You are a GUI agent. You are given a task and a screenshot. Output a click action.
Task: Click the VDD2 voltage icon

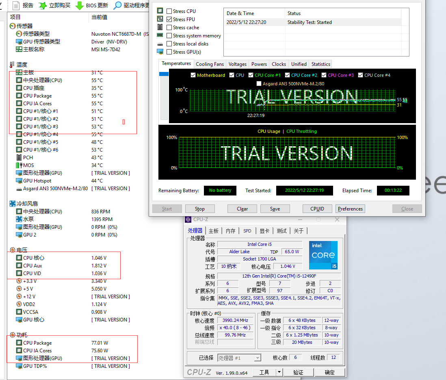click(x=19, y=304)
